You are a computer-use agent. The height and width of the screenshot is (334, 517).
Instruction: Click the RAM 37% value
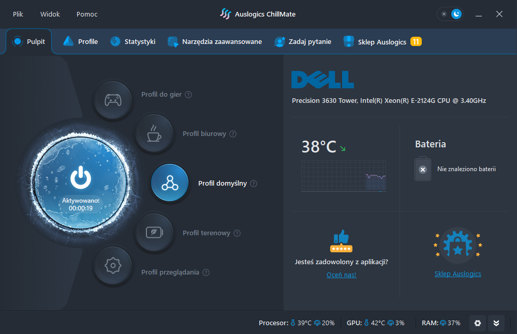pos(454,323)
